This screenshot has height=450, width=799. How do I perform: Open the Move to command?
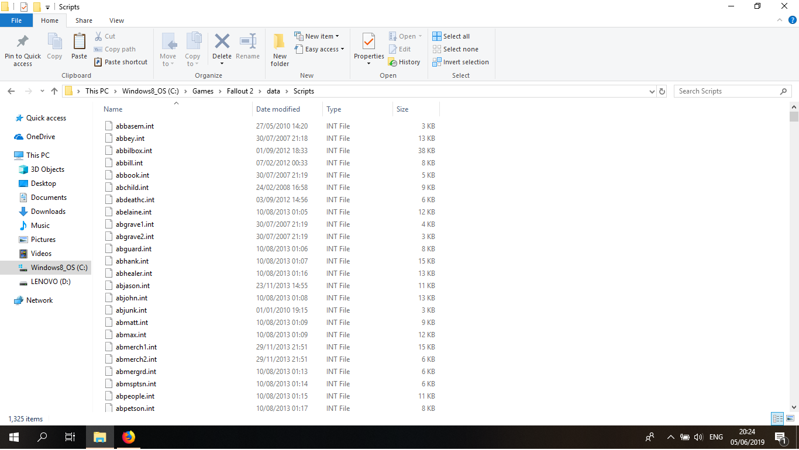[168, 49]
